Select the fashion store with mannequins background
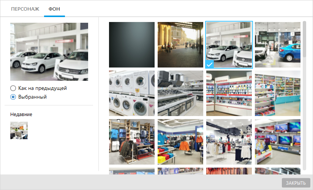 [229, 142]
